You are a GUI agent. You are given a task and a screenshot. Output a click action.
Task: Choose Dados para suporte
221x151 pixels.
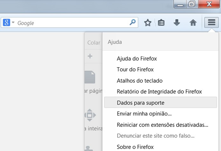click(x=160, y=102)
